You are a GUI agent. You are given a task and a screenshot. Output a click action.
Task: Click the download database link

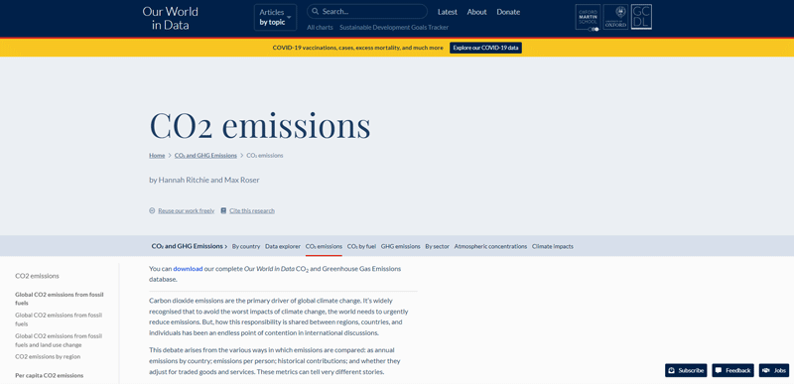point(188,269)
